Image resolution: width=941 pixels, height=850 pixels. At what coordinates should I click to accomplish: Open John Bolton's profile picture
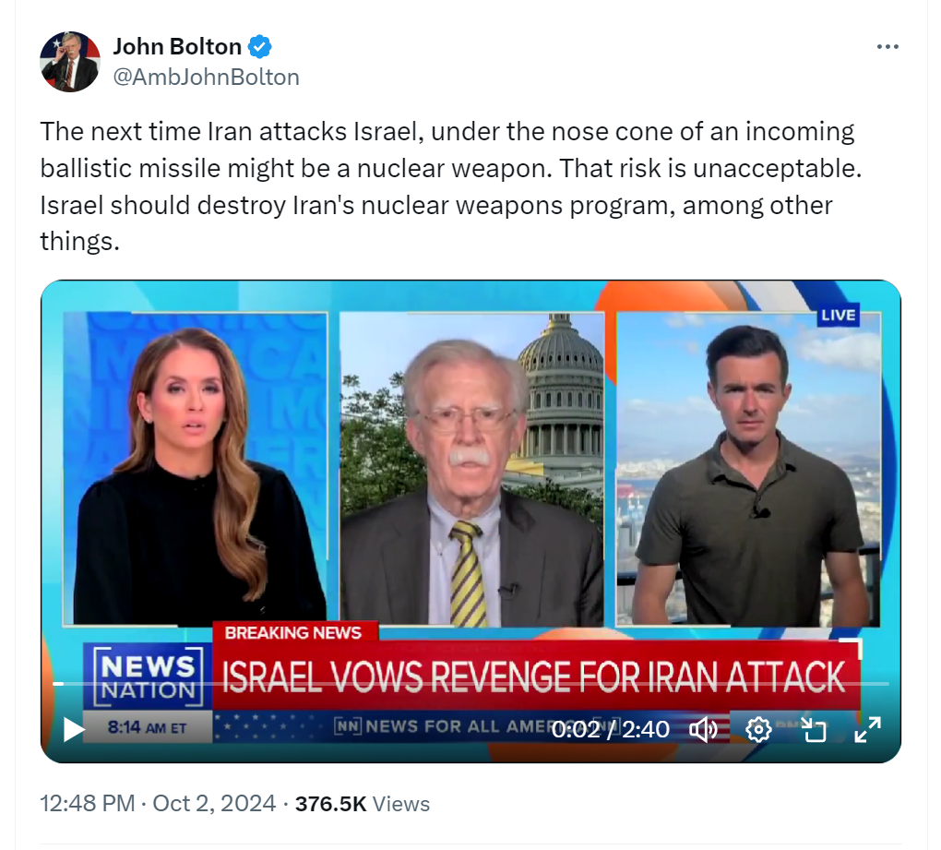pyautogui.click(x=69, y=62)
